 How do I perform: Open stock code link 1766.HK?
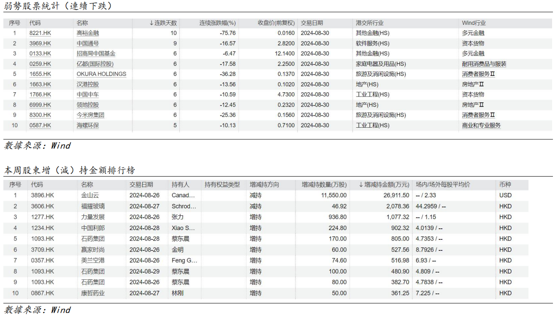click(x=40, y=95)
